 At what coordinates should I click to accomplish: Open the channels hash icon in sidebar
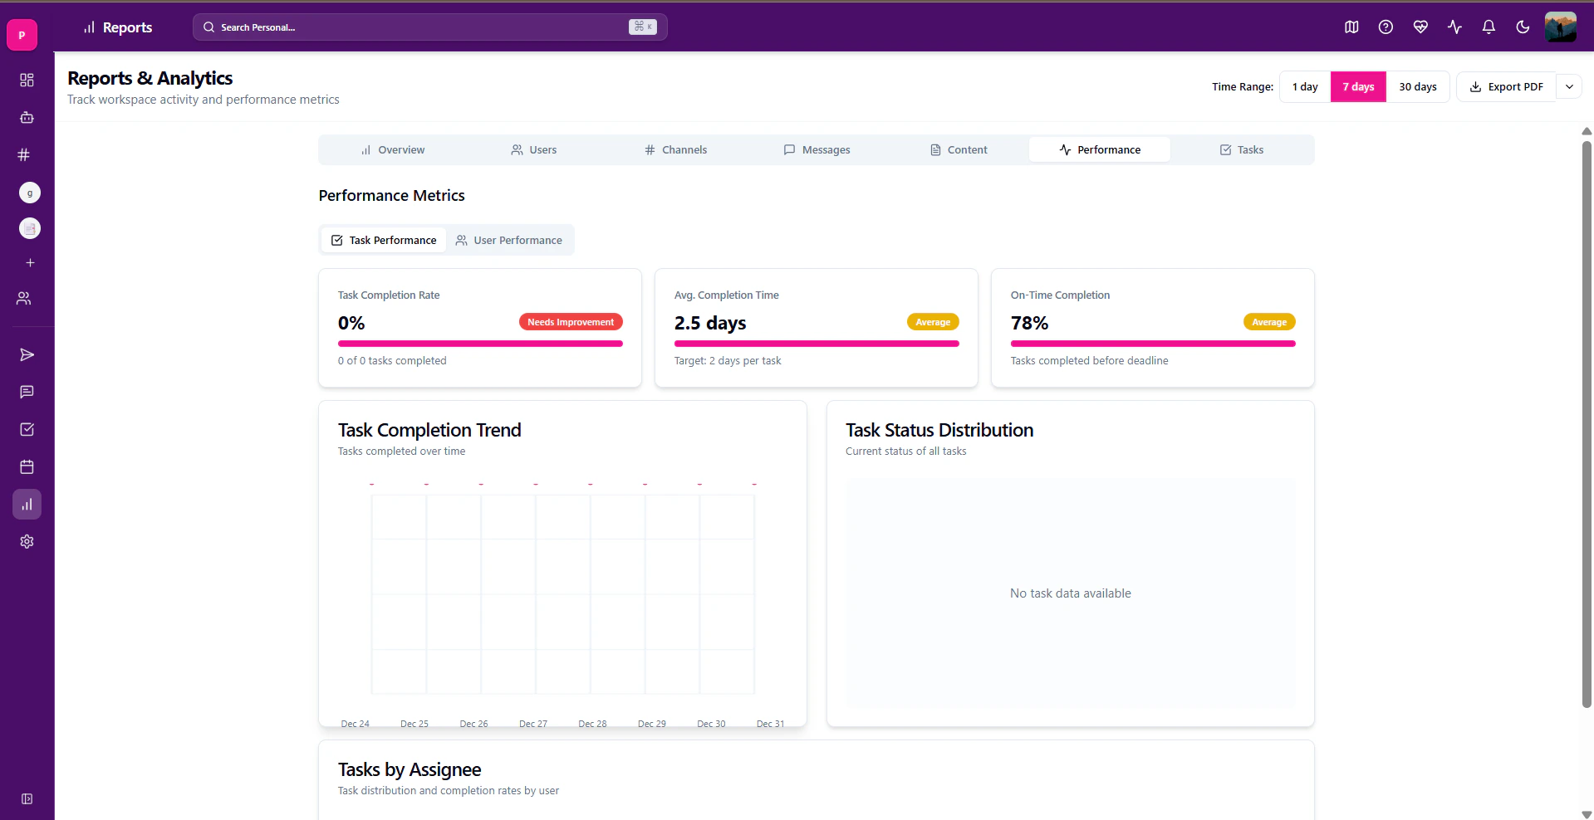click(x=24, y=154)
